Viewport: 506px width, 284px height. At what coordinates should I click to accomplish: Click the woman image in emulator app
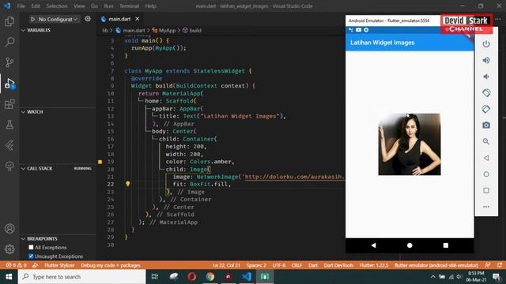click(410, 144)
